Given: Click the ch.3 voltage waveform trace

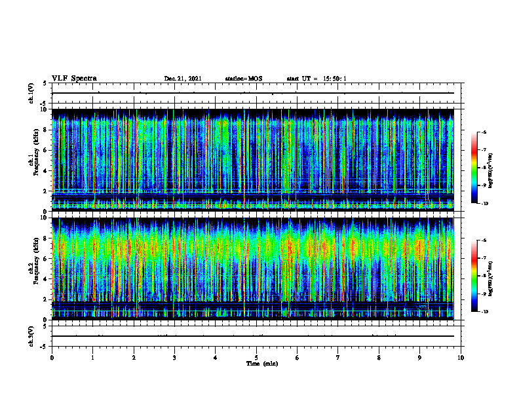Looking at the screenshot, I should coord(253,336).
